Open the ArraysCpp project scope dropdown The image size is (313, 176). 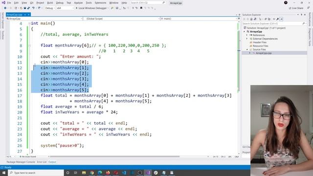(x=45, y=19)
